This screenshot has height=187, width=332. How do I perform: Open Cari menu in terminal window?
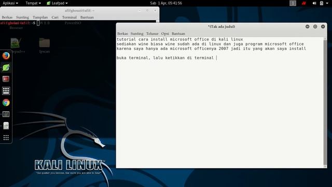pyautogui.click(x=55, y=17)
